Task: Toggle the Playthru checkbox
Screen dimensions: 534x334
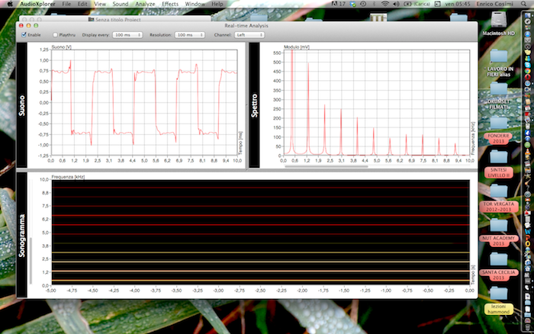Action: (x=55, y=35)
